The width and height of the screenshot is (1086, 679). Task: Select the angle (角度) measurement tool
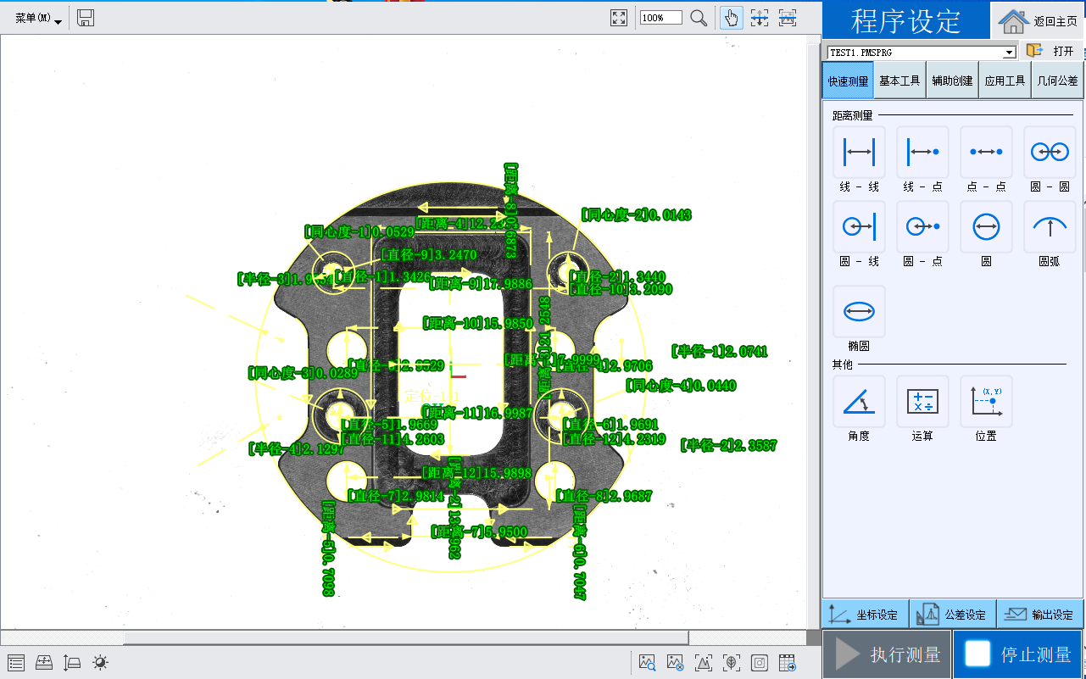[x=859, y=402]
